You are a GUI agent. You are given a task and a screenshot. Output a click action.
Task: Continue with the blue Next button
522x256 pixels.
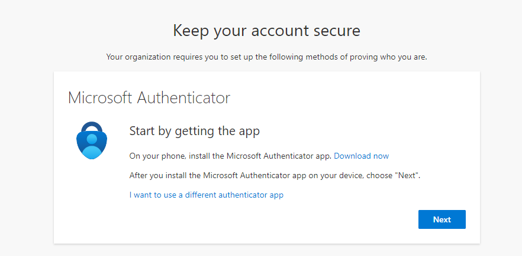click(442, 219)
